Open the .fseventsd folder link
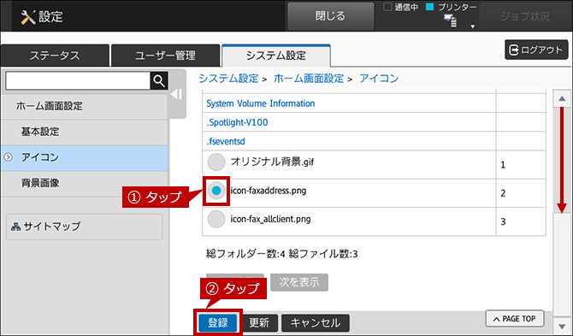Screen dimensions: 573x336 226,141
